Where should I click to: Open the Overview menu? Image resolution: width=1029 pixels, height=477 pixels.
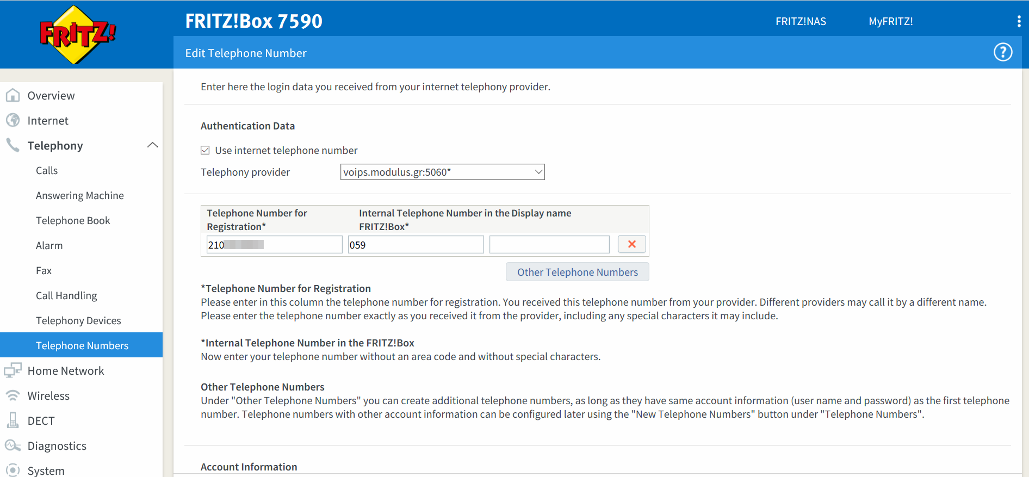pos(51,96)
